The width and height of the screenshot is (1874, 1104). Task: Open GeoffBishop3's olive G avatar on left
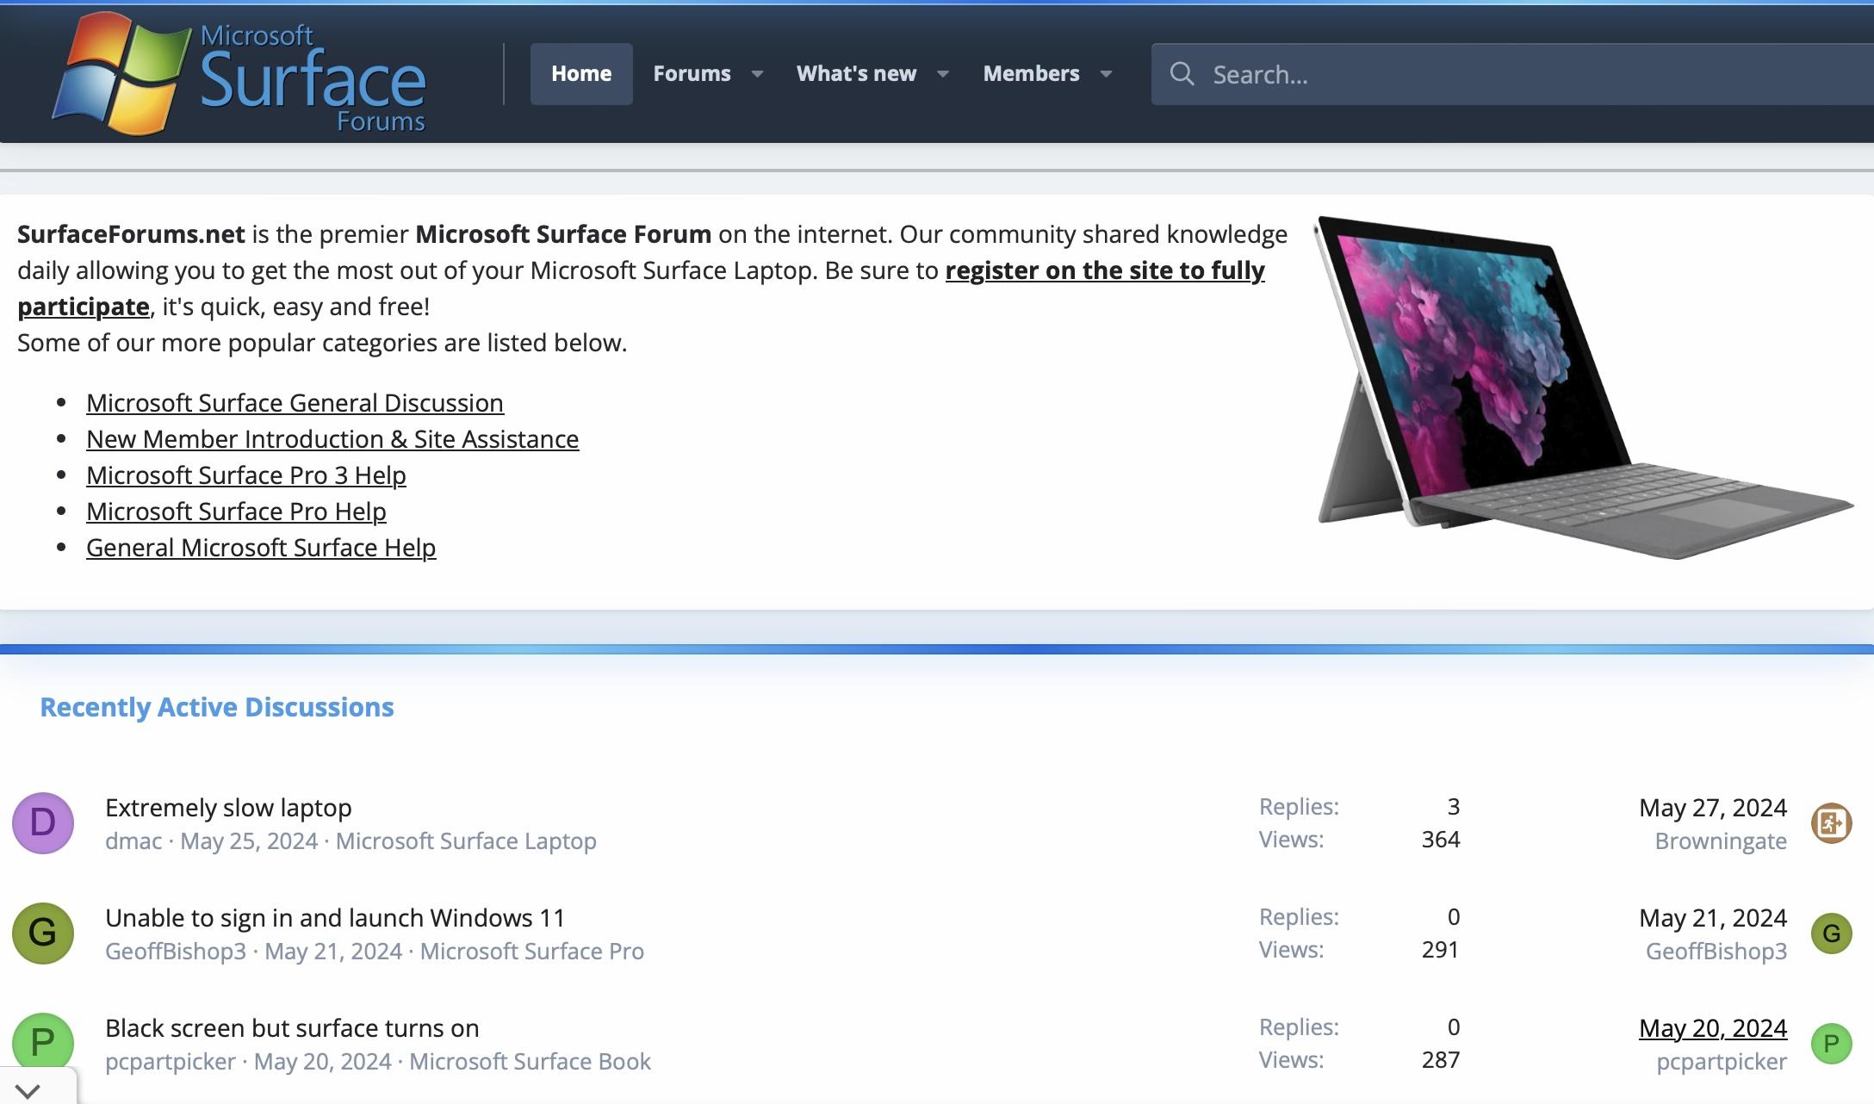pyautogui.click(x=43, y=933)
